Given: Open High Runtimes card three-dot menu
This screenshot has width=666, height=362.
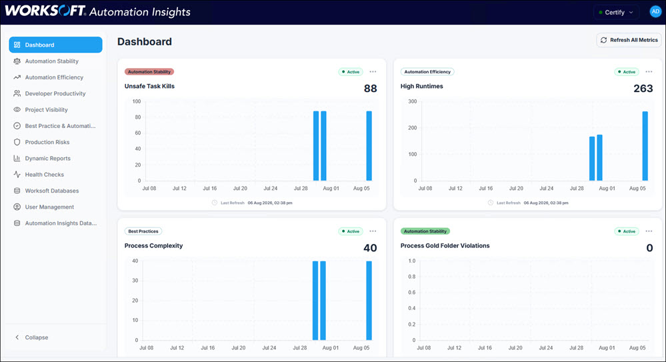Looking at the screenshot, I should pyautogui.click(x=649, y=72).
